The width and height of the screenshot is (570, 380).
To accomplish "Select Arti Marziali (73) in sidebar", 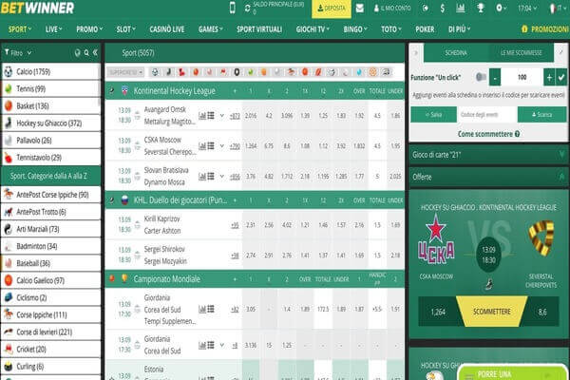I will point(51,229).
